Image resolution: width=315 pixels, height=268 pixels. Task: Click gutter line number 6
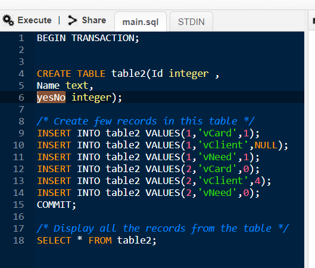coord(21,98)
